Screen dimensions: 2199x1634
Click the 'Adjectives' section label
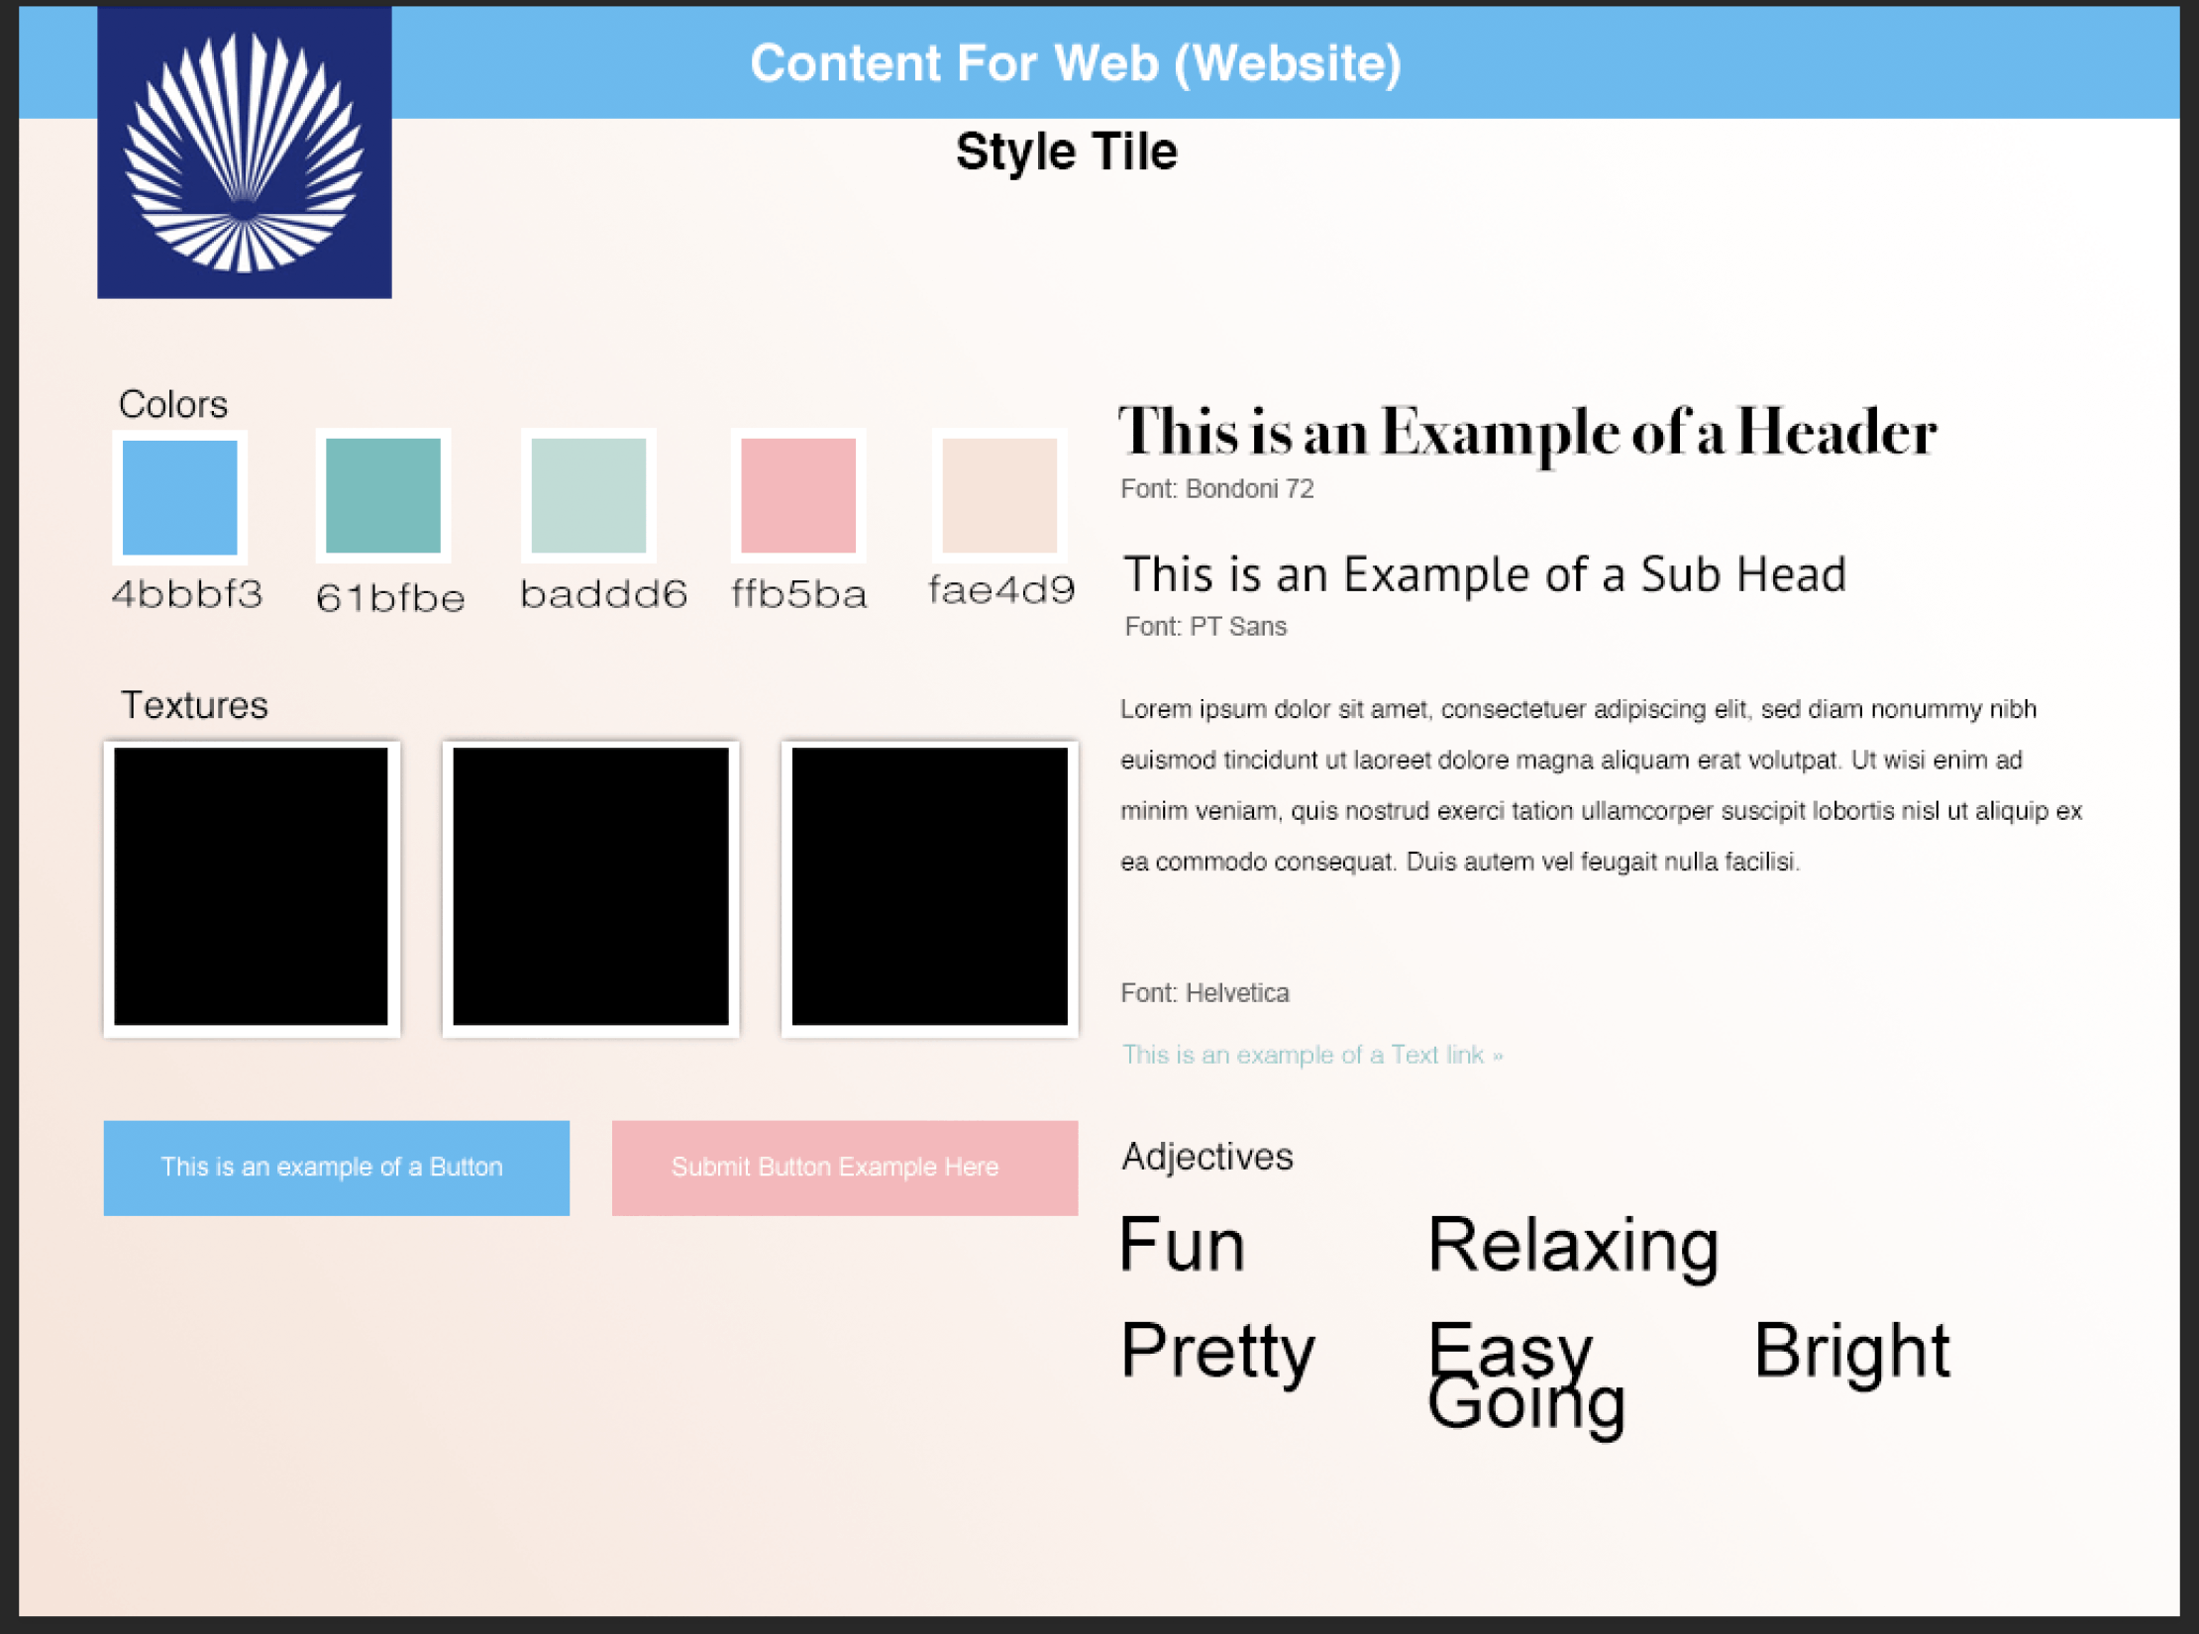tap(1207, 1158)
